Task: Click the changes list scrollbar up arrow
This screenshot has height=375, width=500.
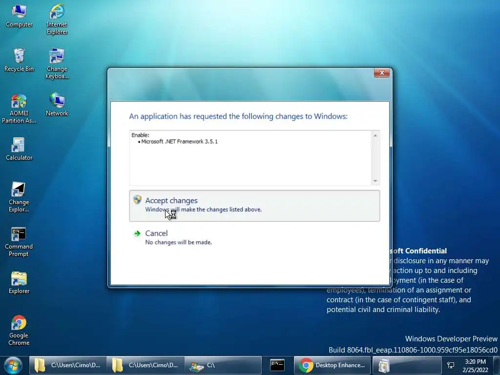Action: 375,136
